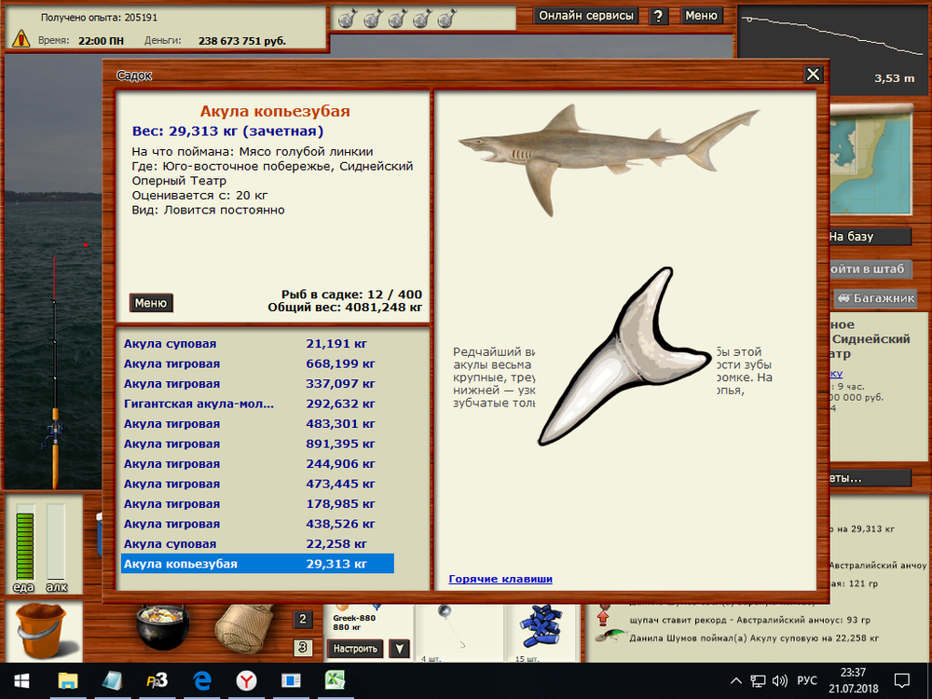Switch to tackle slot 2
Screen dimensions: 932x699
(x=303, y=620)
